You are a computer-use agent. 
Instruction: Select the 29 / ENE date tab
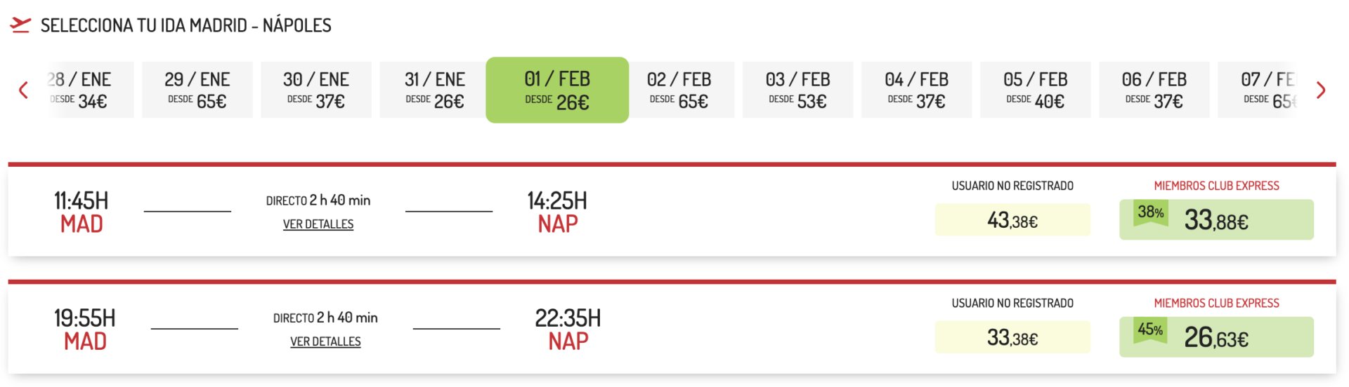(197, 90)
